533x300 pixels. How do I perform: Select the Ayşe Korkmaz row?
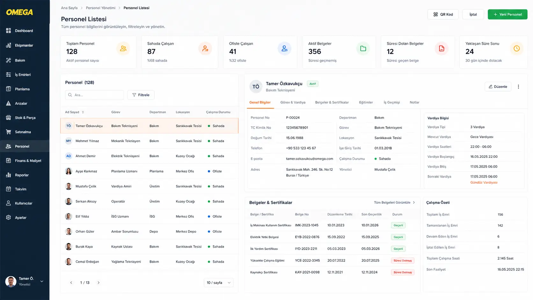pos(149,171)
